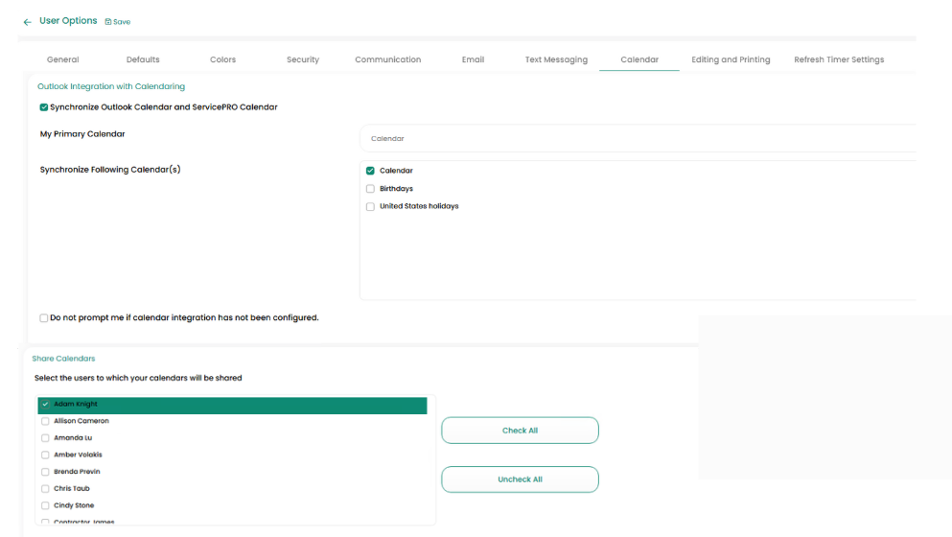Go to the Text Messaging tab
952x537 pixels.
pyautogui.click(x=556, y=59)
